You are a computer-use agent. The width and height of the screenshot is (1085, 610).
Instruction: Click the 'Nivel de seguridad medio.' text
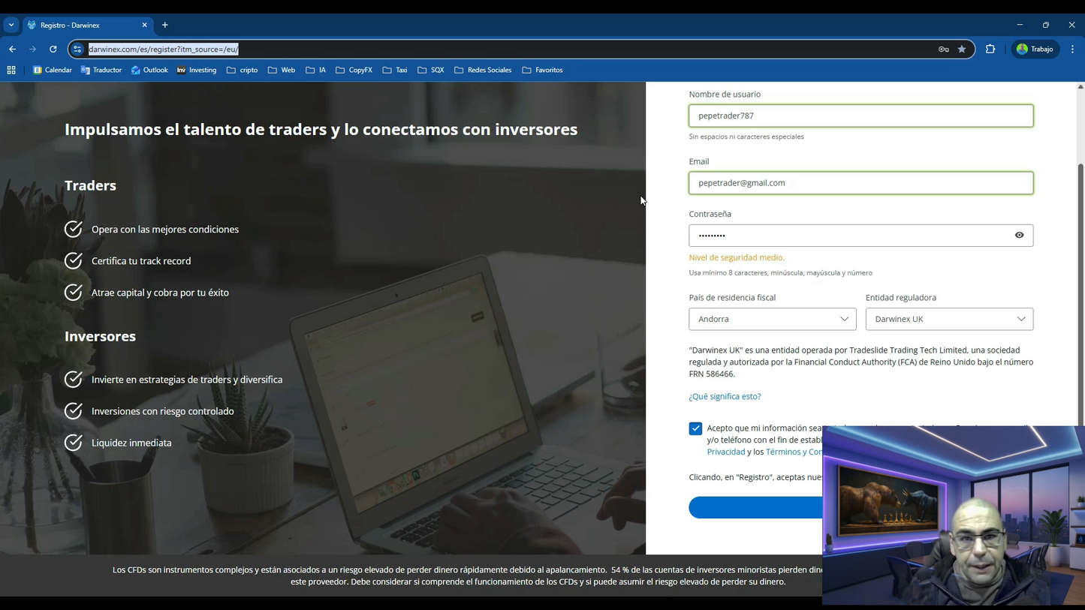737,257
